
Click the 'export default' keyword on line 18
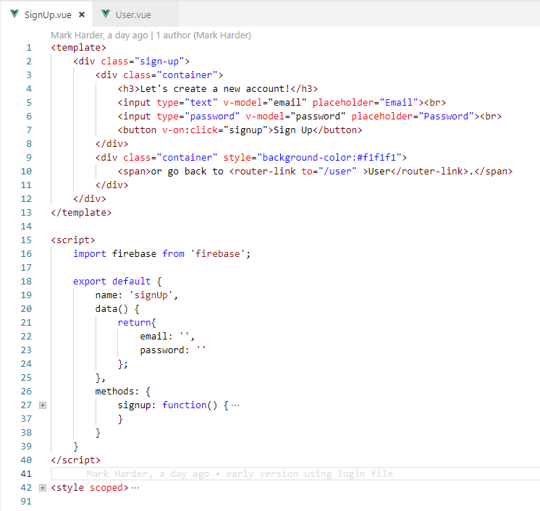tap(111, 281)
